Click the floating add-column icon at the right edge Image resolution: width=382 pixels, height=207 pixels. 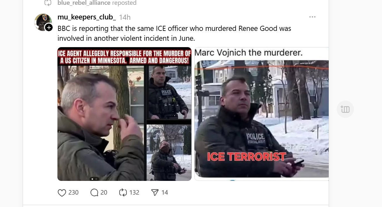point(345,109)
